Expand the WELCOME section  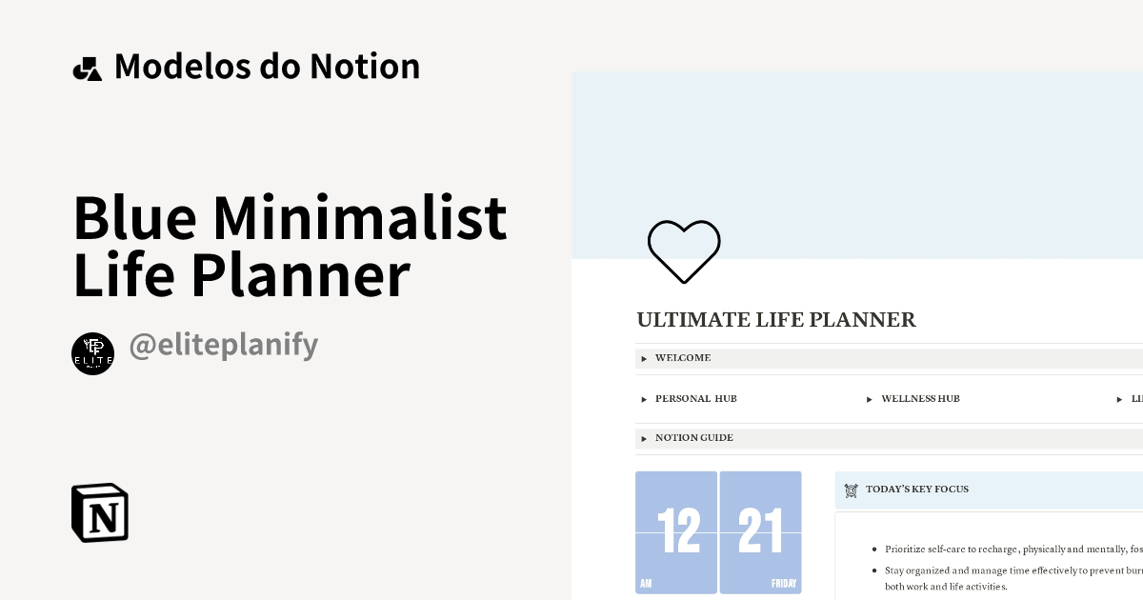click(x=683, y=358)
